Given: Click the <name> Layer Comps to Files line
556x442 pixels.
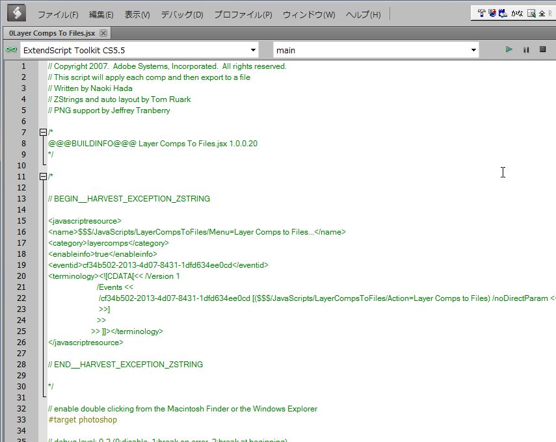Looking at the screenshot, I should click(197, 232).
